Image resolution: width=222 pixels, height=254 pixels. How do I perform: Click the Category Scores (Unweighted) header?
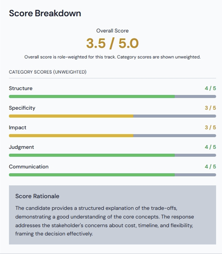click(x=48, y=72)
